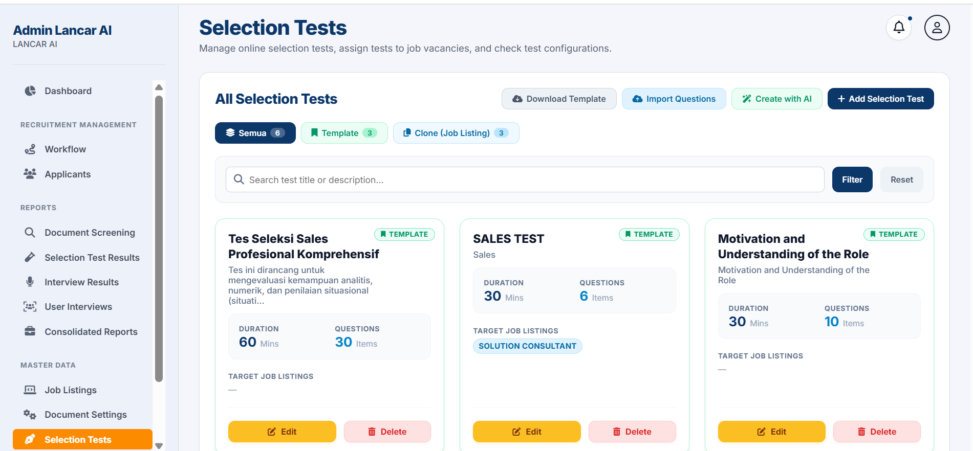Screen dimensions: 973x451
Task: Click the magic wand icon on Create with AI
Action: [x=747, y=99]
